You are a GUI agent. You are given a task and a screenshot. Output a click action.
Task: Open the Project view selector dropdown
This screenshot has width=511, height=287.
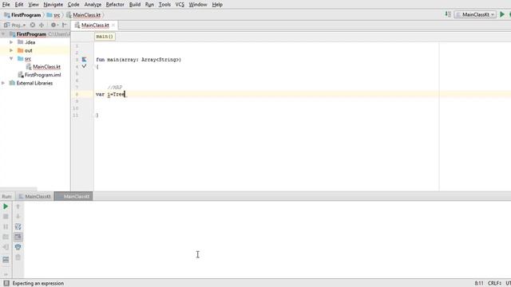pyautogui.click(x=15, y=25)
